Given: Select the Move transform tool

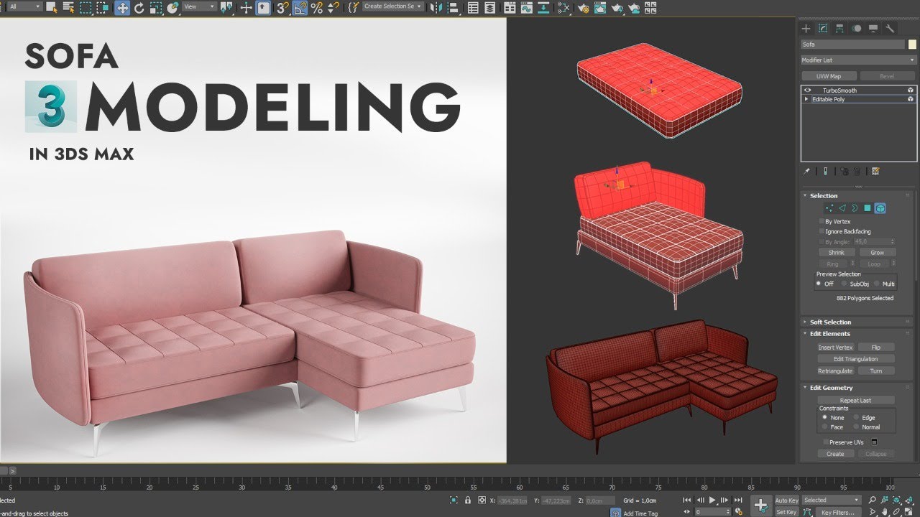Looking at the screenshot, I should [122, 8].
